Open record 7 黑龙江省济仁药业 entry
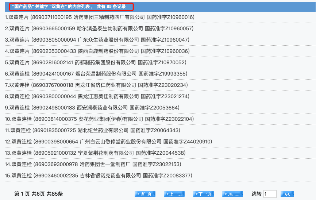The height and width of the screenshot is (200, 316). (96, 85)
